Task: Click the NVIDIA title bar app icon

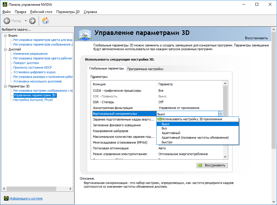Action: [5, 4]
